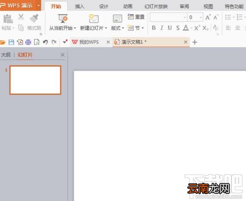The height and width of the screenshot is (201, 246).
Task: Expand the quick access toolbar customize arrow
Action: (x=65, y=42)
